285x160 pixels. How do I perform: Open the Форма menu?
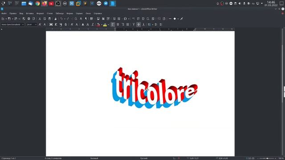[x=70, y=13]
